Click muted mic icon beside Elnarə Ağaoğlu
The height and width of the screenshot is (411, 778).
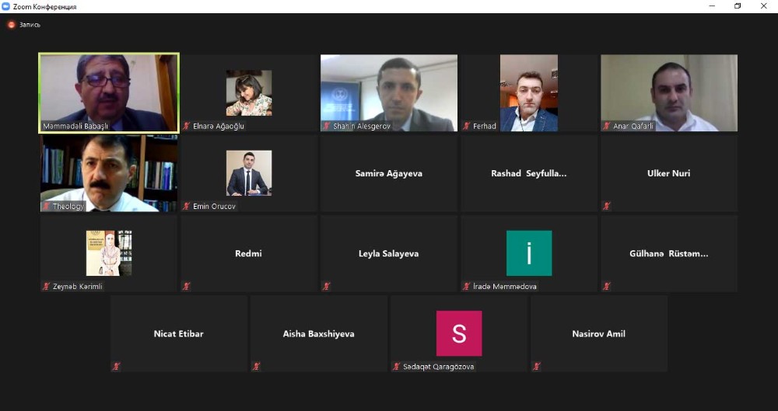(186, 126)
